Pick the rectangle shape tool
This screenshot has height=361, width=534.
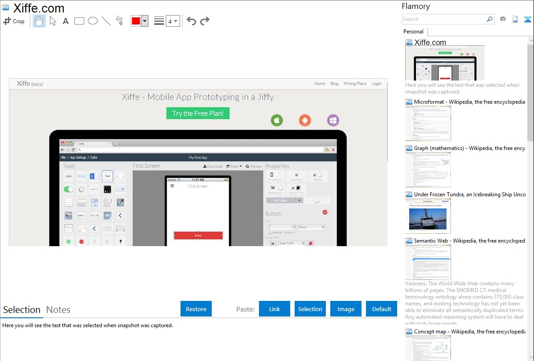coord(79,21)
